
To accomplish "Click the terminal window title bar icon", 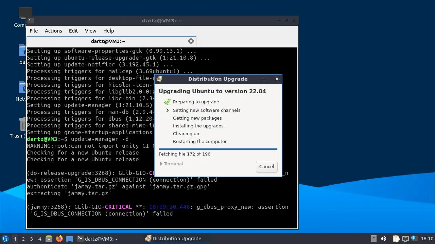I will tap(31, 21).
